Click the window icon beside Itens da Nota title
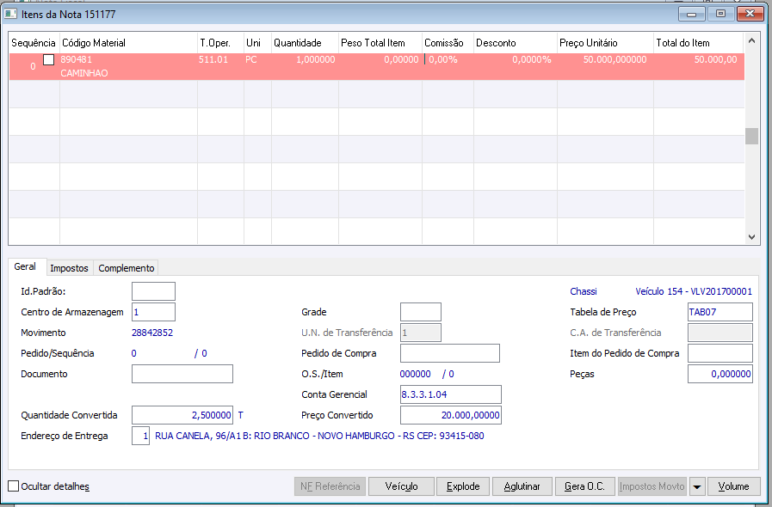Image resolution: width=772 pixels, height=507 pixels. click(x=9, y=14)
